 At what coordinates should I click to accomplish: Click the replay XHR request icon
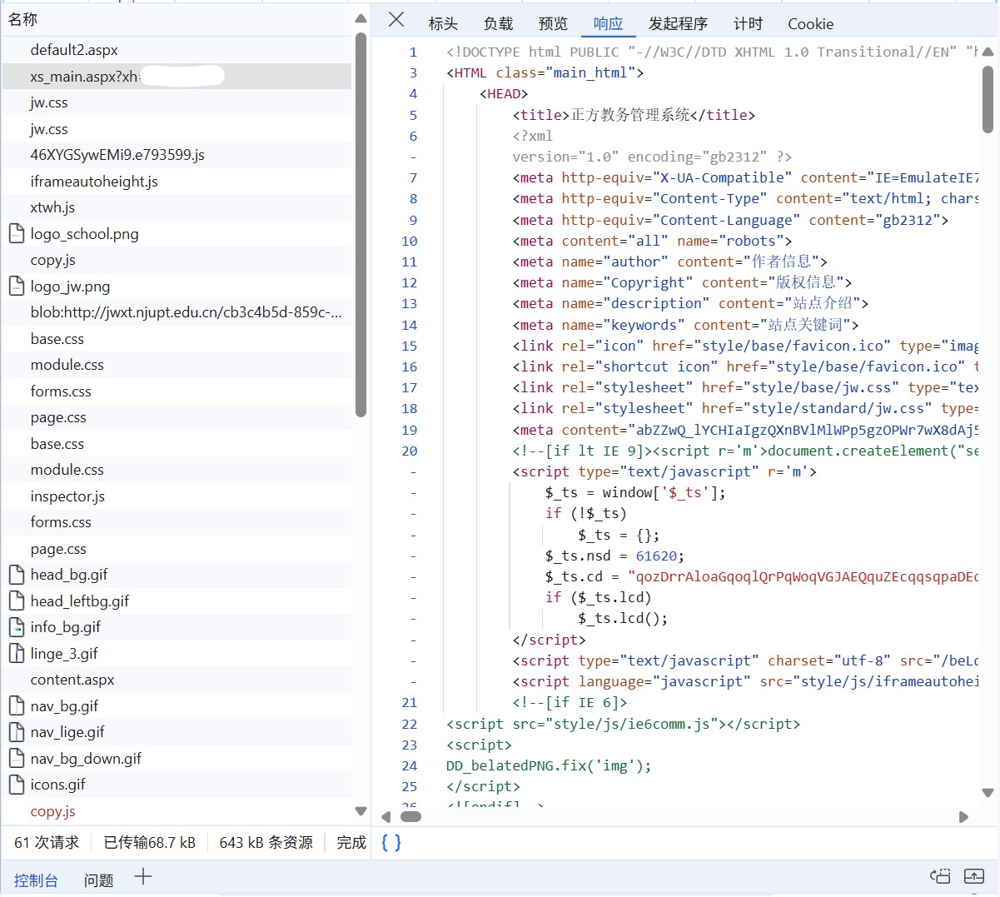click(940, 876)
